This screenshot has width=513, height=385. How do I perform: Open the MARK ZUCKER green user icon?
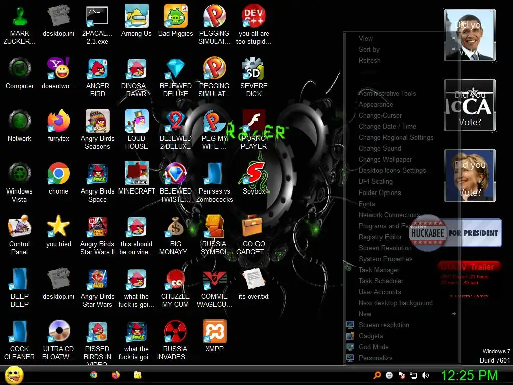[20, 24]
